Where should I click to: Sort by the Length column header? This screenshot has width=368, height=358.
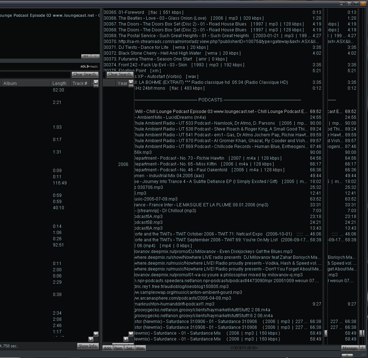point(61,83)
